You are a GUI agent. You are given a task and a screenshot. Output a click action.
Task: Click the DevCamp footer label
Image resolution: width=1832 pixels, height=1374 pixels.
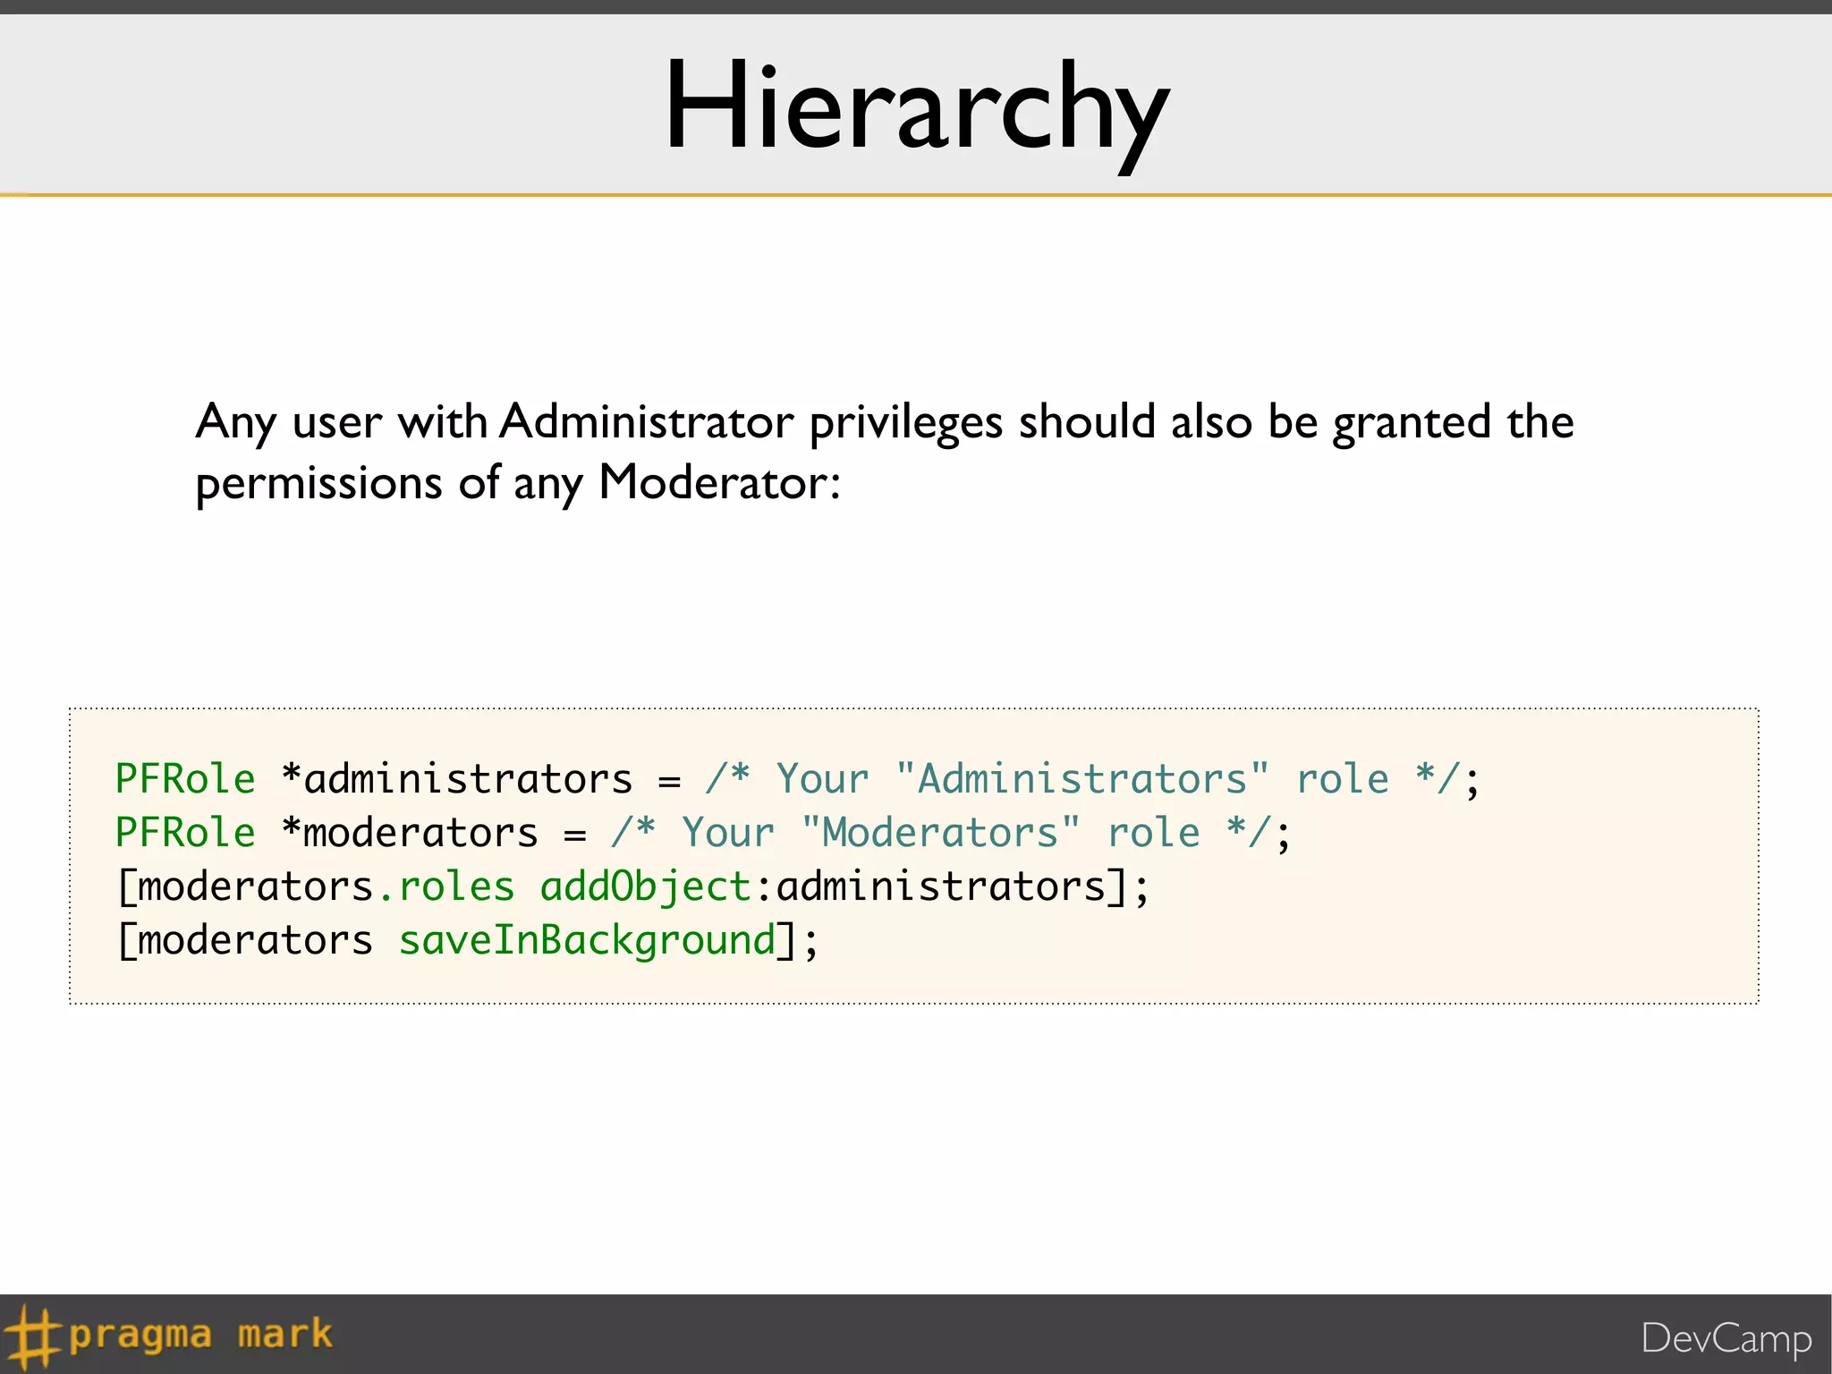(x=1726, y=1339)
